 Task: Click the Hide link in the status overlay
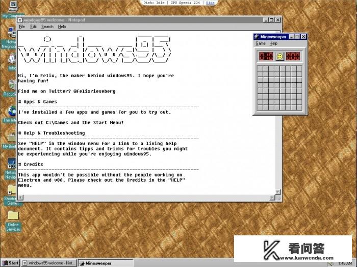210,3
